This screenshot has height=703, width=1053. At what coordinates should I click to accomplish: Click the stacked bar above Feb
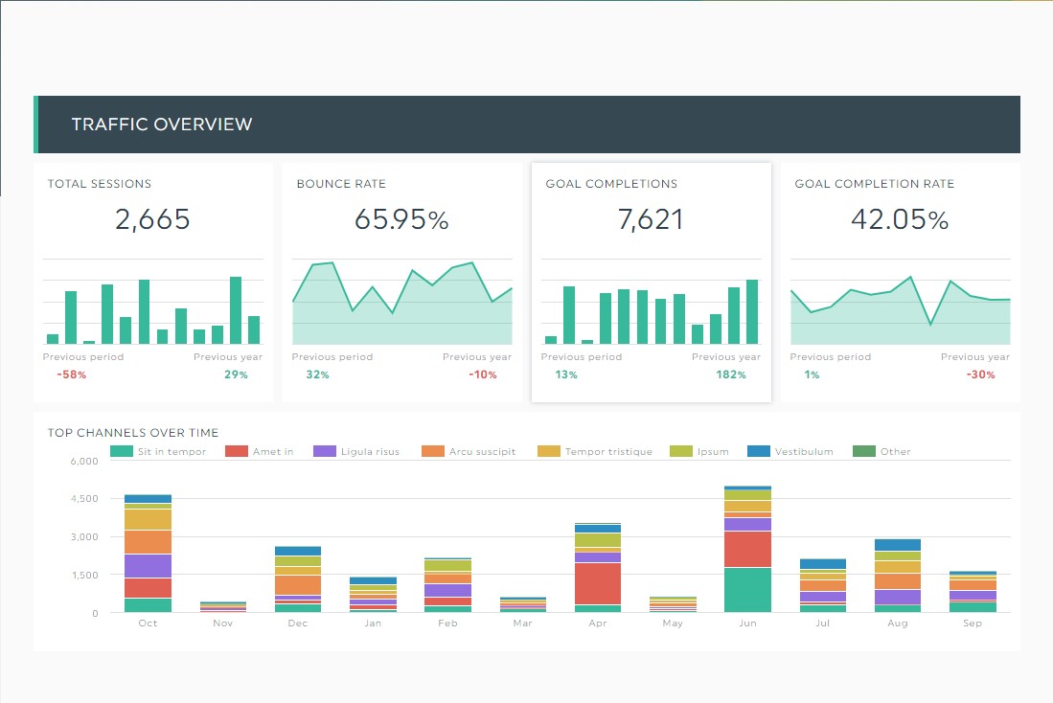click(447, 585)
